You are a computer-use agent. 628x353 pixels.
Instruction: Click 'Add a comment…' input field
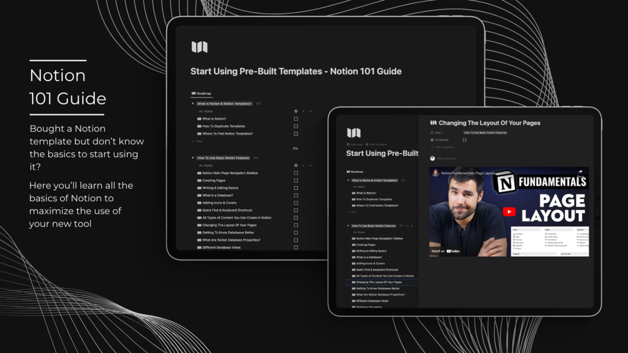447,159
